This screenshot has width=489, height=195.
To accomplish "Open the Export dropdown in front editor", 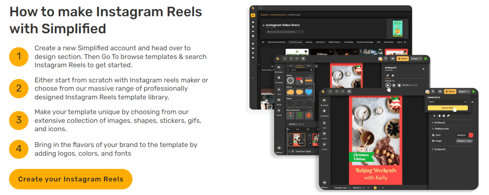I will (x=464, y=92).
